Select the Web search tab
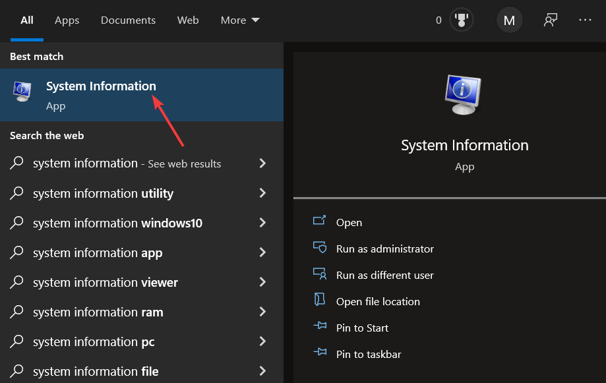 tap(187, 20)
